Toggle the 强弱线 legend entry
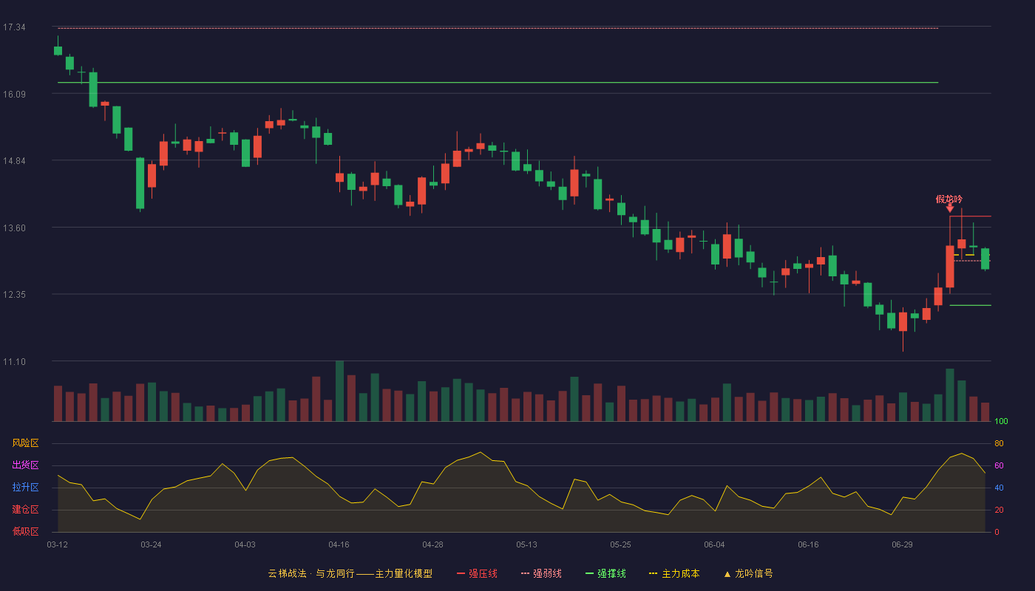This screenshot has width=1035, height=591. point(541,573)
